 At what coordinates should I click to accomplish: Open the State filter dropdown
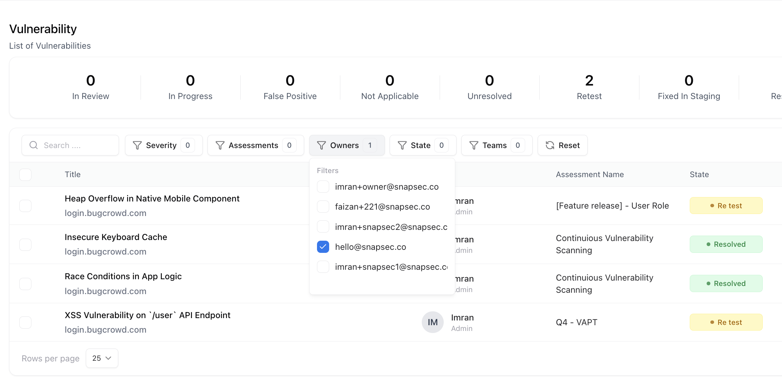click(423, 145)
